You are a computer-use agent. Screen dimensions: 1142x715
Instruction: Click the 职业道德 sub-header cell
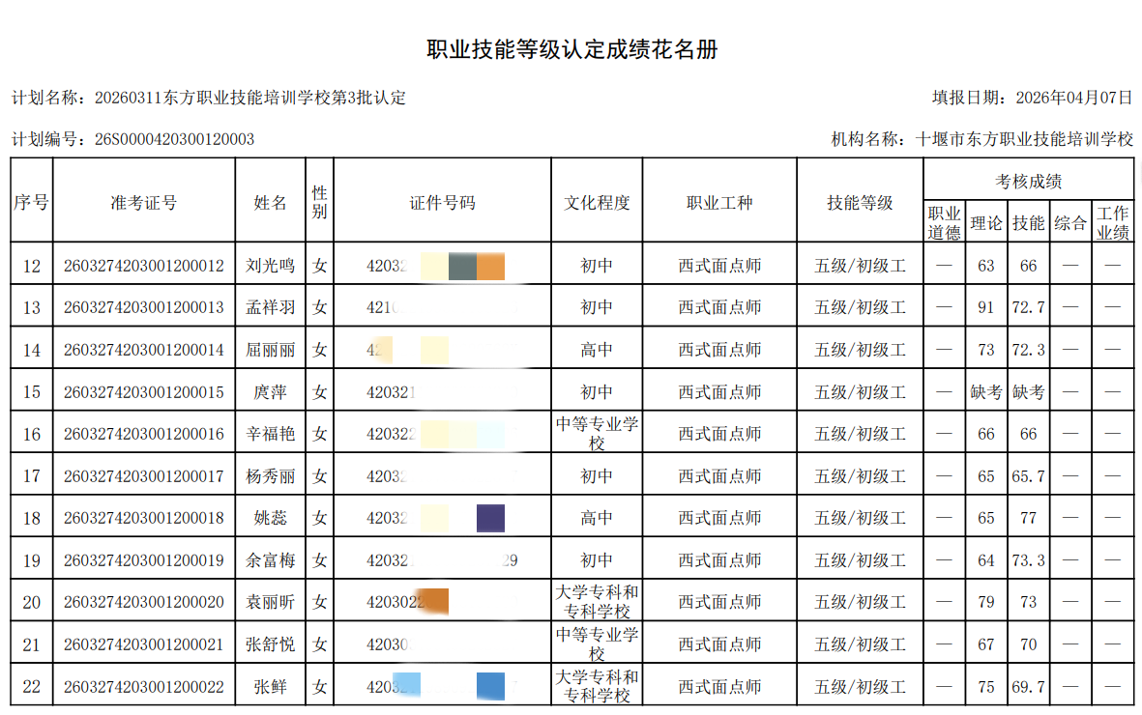click(x=944, y=223)
